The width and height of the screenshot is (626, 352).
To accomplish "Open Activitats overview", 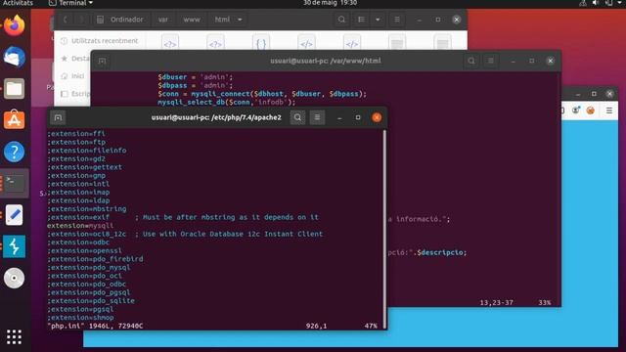I will click(x=18, y=3).
